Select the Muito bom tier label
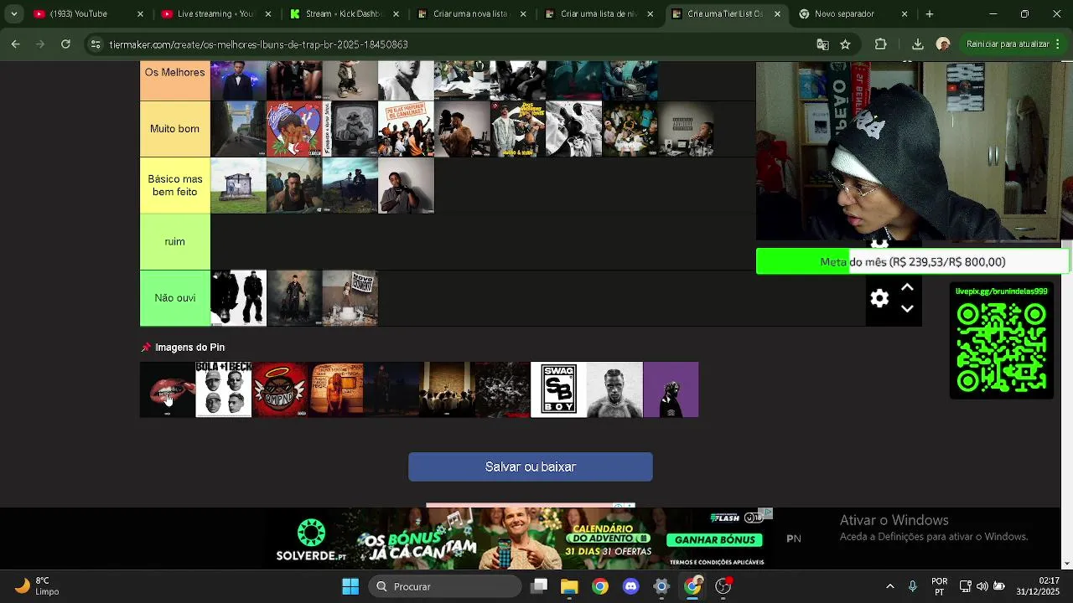The height and width of the screenshot is (603, 1073). (174, 129)
